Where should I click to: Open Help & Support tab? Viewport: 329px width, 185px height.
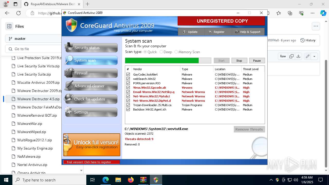pyautogui.click(x=248, y=32)
